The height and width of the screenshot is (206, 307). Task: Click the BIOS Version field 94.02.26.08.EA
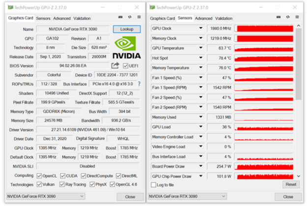pyautogui.click(x=73, y=66)
